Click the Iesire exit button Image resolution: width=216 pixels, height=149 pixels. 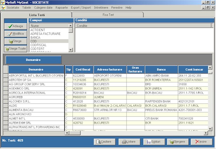(201, 142)
